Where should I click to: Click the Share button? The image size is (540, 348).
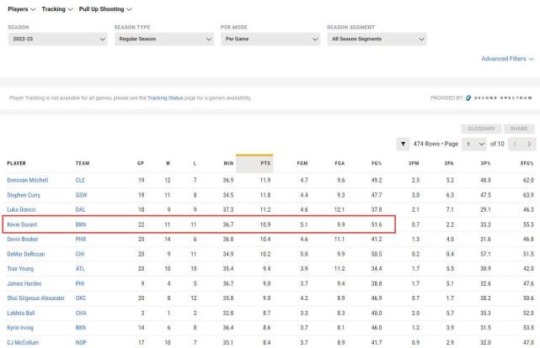point(519,129)
